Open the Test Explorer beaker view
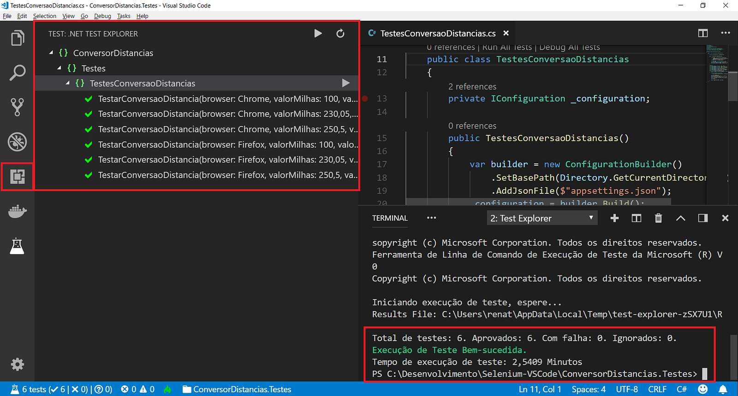This screenshot has width=738, height=396. tap(17, 246)
